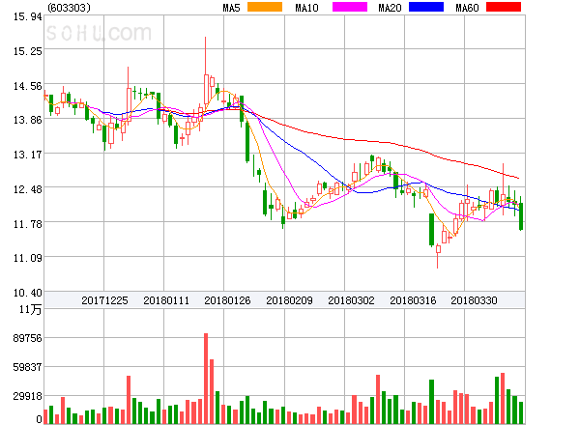Click the candlestick with the highest upper wick
The height and width of the screenshot is (425, 580).
pyautogui.click(x=206, y=71)
